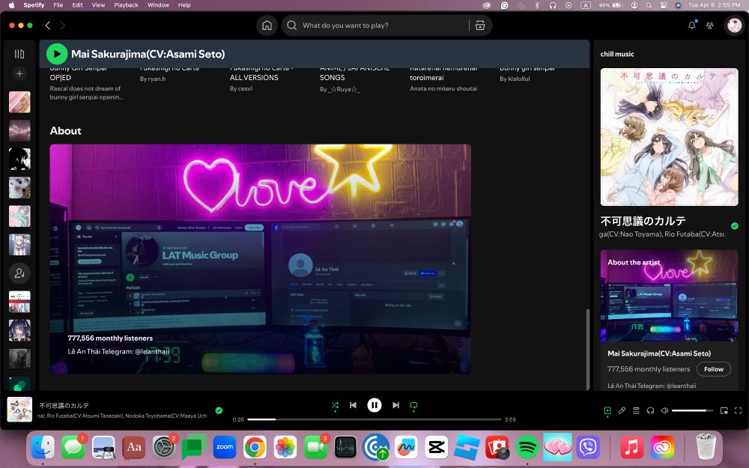Viewport: 749px width, 468px height.
Task: Open the miniplayer icon
Action: [x=724, y=410]
